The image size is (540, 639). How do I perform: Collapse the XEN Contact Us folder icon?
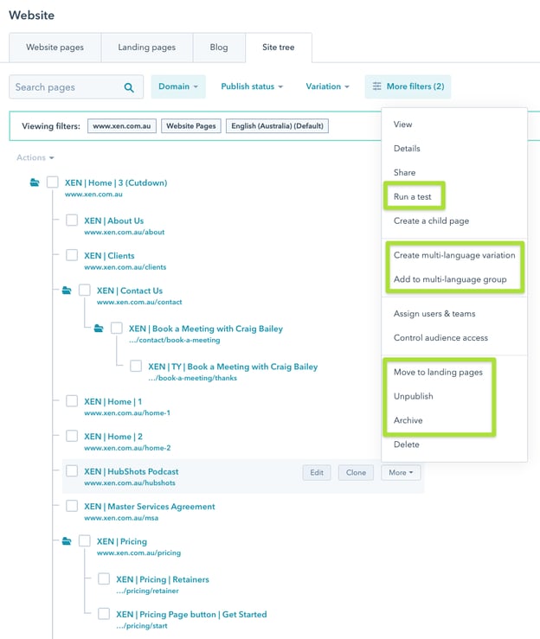pos(67,291)
